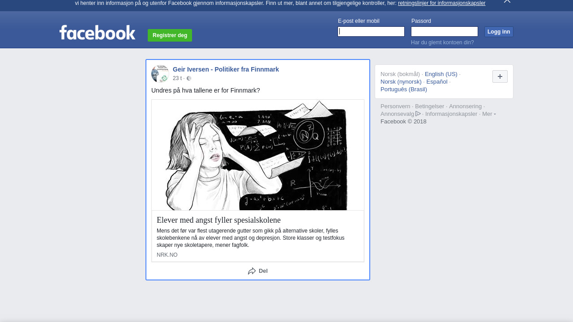Open the Informasjonskapsler footer link
This screenshot has width=573, height=322.
pos(451,114)
